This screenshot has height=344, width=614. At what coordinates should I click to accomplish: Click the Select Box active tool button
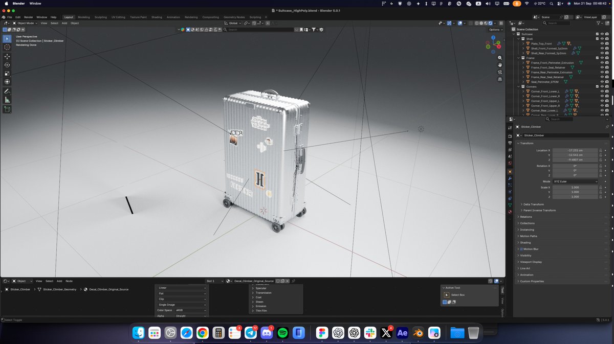coord(447,295)
